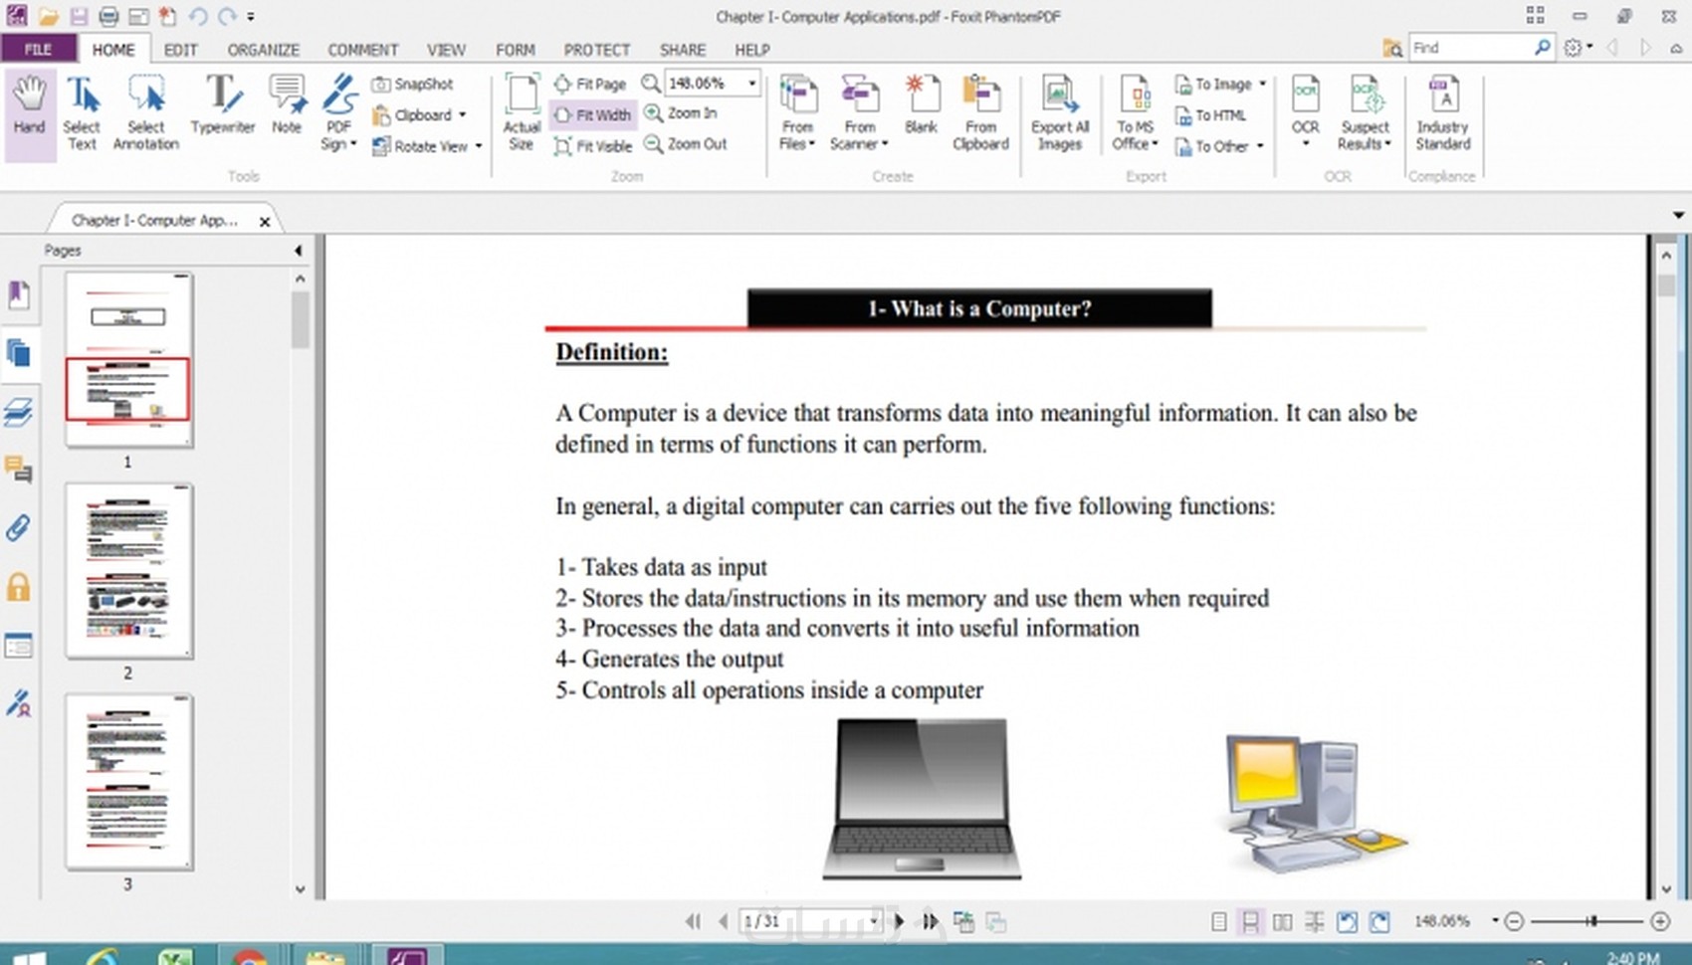Enable single page view mode

(1218, 922)
